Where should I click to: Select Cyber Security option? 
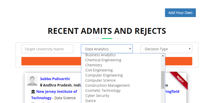[97, 96]
